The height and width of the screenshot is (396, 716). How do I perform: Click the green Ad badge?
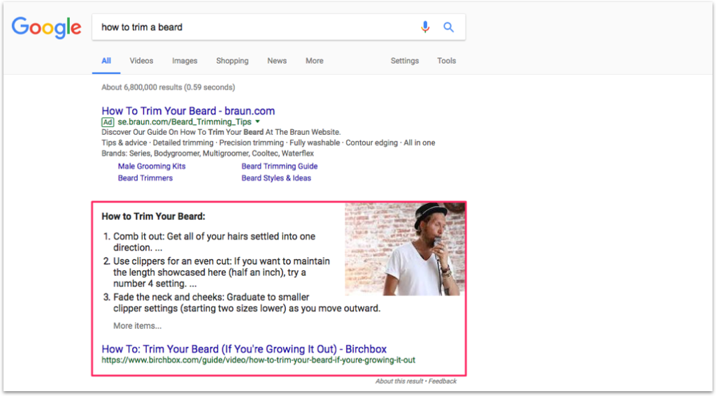(x=108, y=122)
